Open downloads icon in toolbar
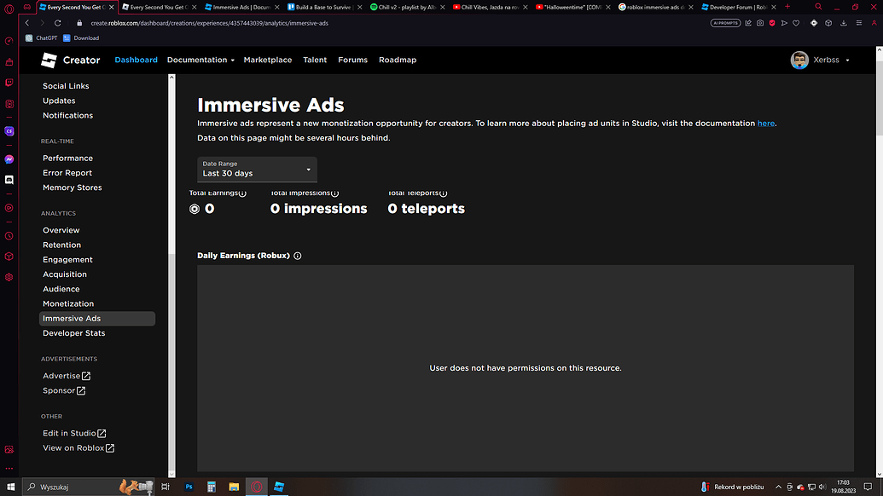The height and width of the screenshot is (496, 883). click(x=844, y=23)
